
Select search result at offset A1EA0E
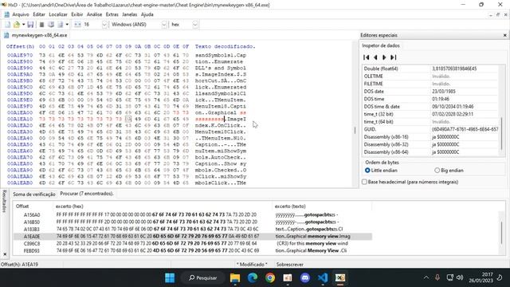tap(193, 236)
